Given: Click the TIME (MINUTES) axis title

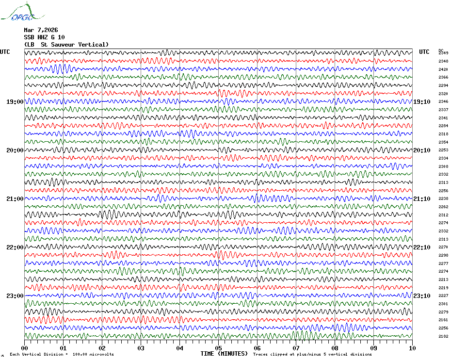Looking at the screenshot, I should 224,354.
